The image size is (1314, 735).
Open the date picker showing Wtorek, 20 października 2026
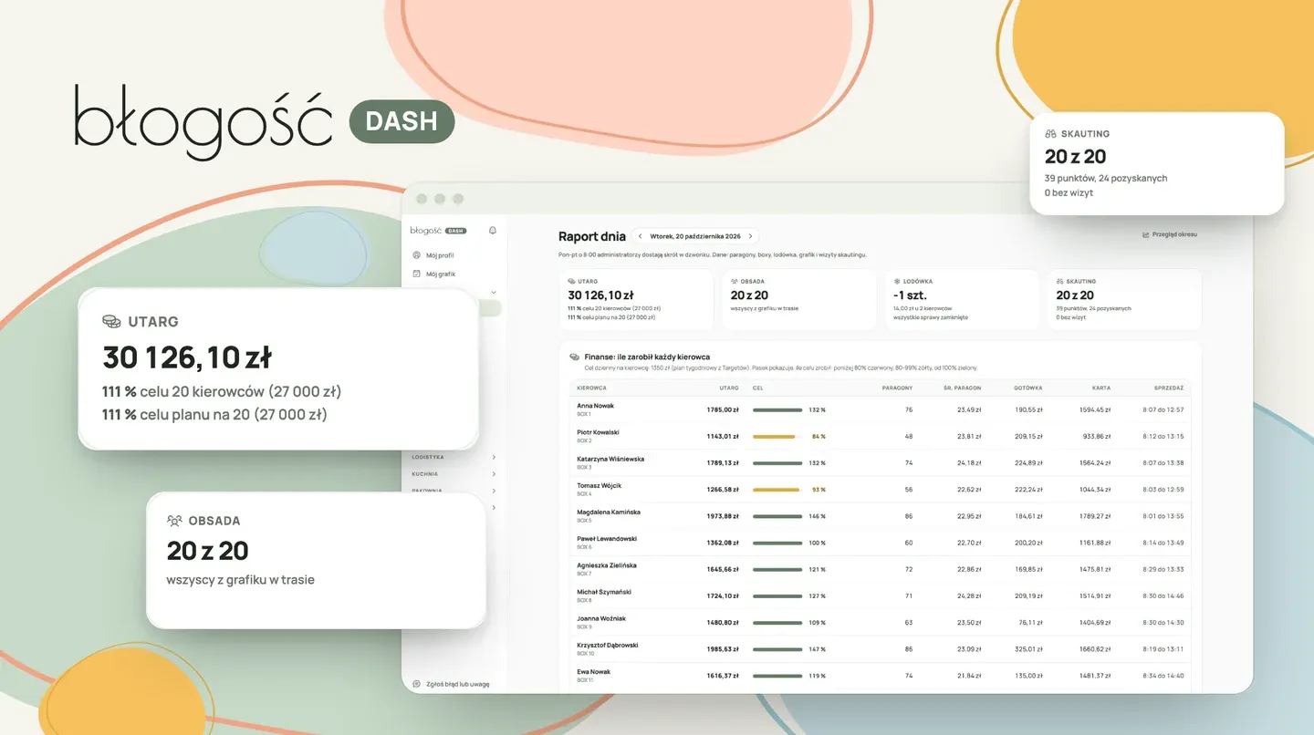(695, 236)
